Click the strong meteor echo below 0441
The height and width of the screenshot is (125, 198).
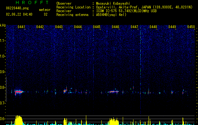pyautogui.click(x=19, y=92)
